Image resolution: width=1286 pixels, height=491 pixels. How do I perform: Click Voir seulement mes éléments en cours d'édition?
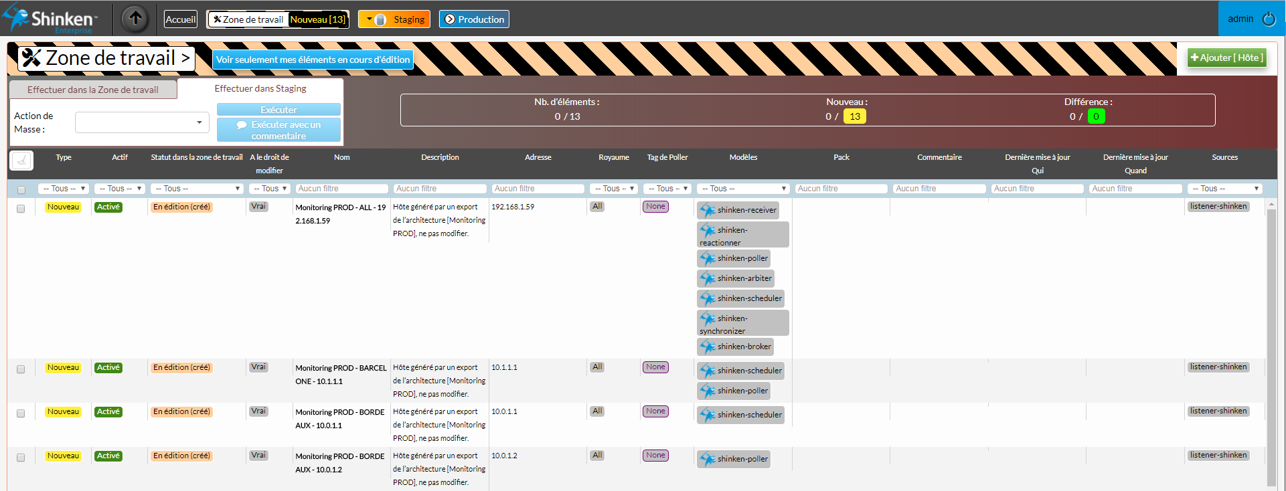[x=313, y=60]
